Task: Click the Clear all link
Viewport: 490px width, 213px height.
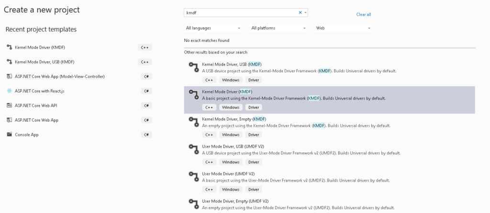Action: (364, 15)
